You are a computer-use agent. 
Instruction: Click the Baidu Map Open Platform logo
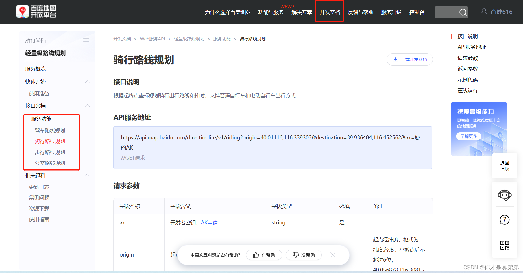pyautogui.click(x=36, y=12)
